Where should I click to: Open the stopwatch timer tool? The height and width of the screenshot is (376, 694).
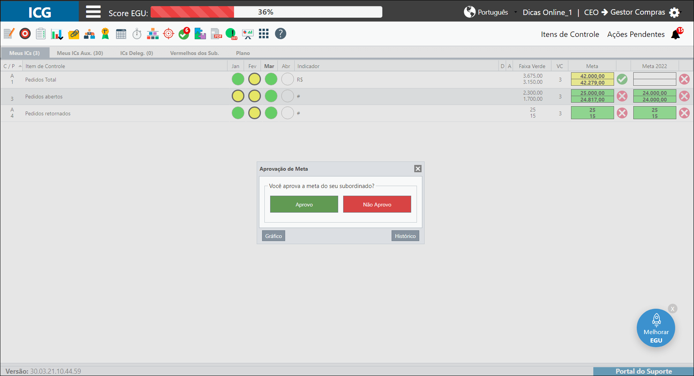click(x=137, y=34)
